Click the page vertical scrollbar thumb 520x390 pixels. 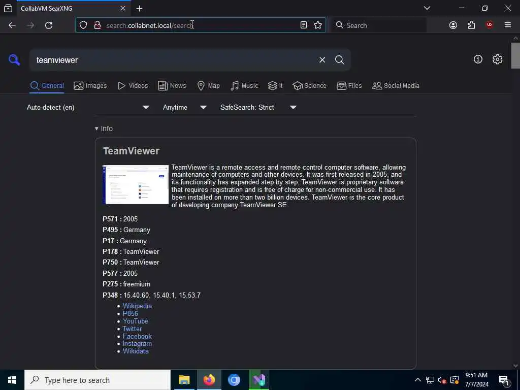pos(515,55)
